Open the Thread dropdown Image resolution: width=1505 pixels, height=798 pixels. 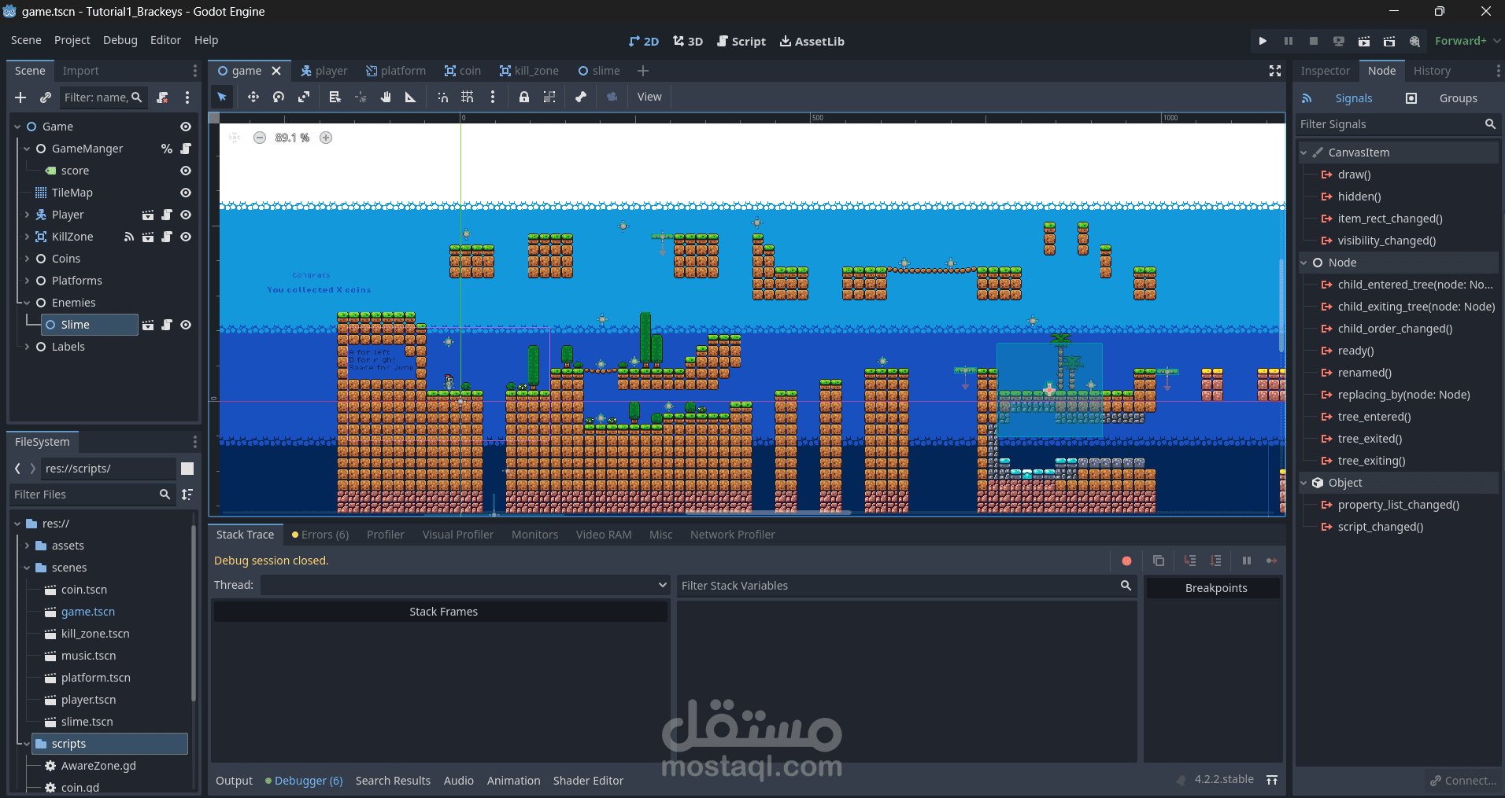pyautogui.click(x=465, y=585)
